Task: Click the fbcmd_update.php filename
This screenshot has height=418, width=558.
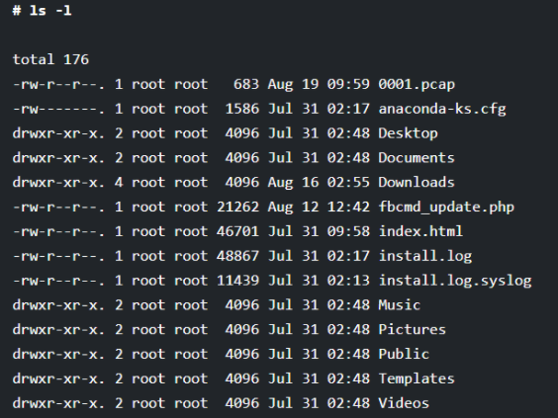Action: coord(446,208)
